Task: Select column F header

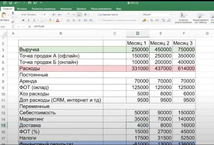Action: 184,33
